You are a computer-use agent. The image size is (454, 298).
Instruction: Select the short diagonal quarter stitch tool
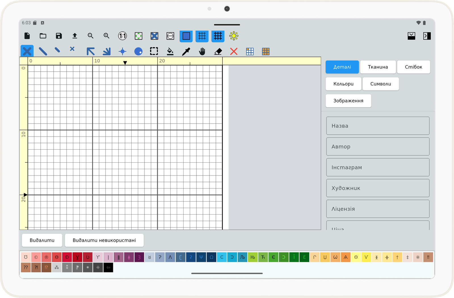tap(57, 50)
